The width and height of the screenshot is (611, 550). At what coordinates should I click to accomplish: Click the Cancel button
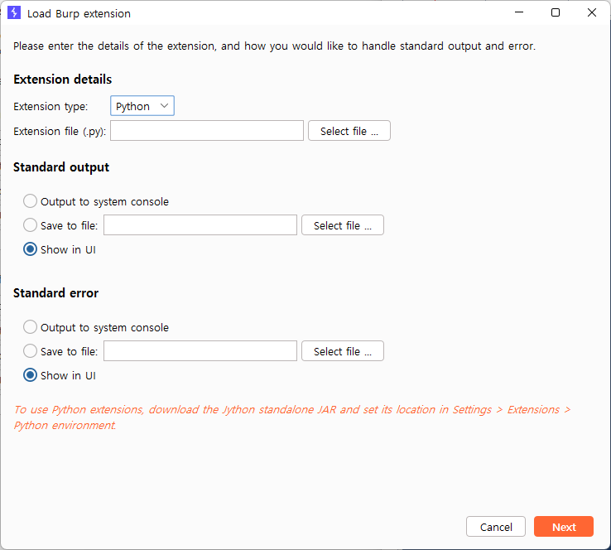pyautogui.click(x=496, y=527)
